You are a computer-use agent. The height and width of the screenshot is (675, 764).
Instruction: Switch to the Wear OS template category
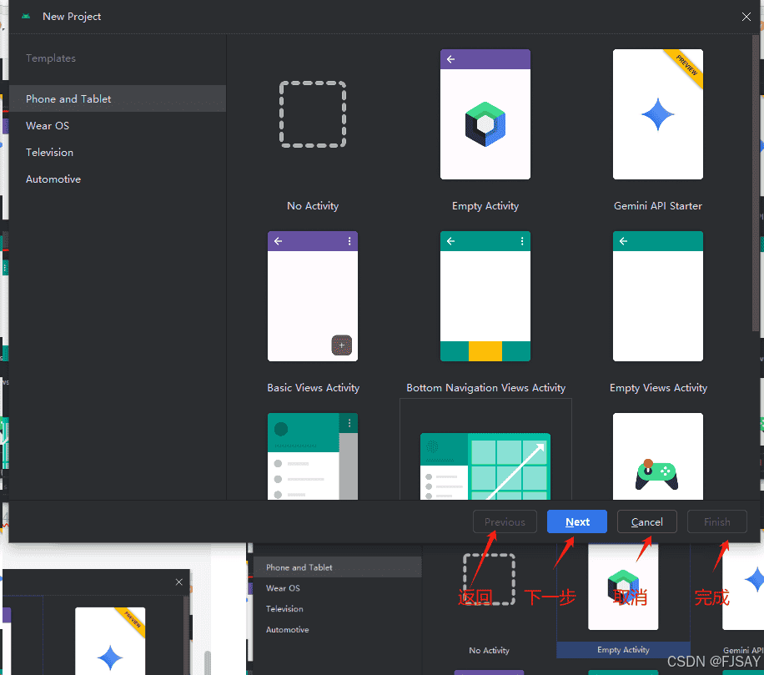(47, 125)
